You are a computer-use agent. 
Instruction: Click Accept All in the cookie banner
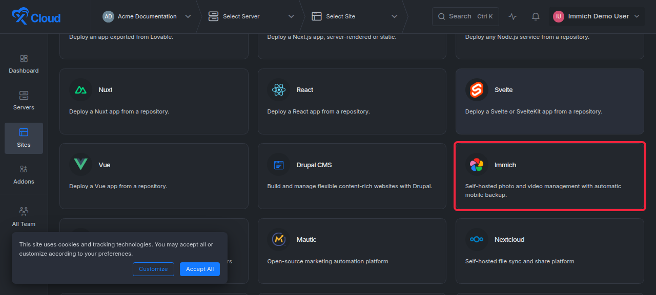point(200,269)
